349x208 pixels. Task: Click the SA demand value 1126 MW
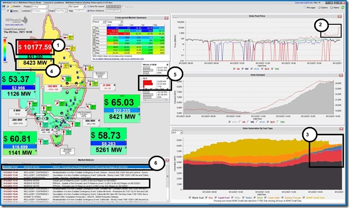click(x=18, y=94)
